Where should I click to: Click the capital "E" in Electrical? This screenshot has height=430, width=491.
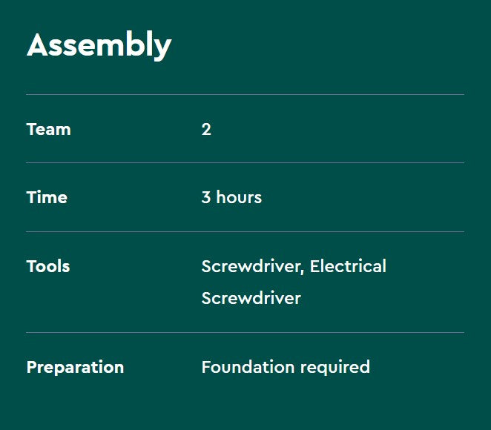(315, 266)
